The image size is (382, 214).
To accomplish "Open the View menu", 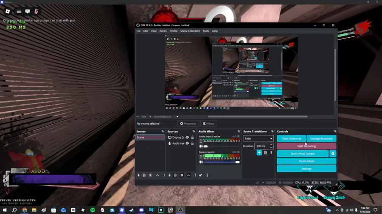I will 154,31.
